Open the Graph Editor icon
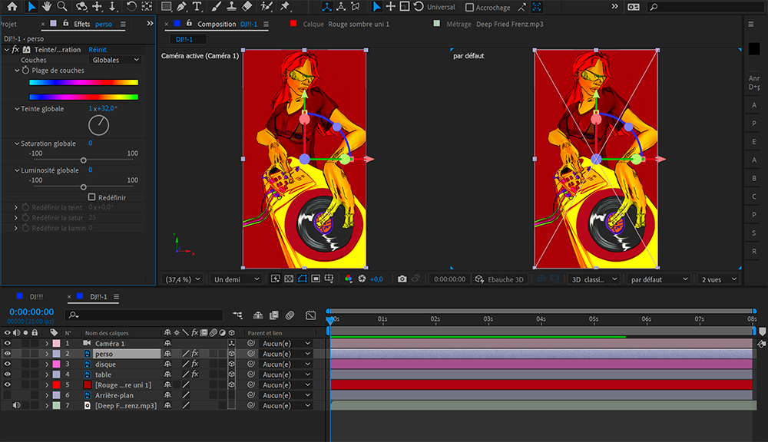Image resolution: width=768 pixels, height=442 pixels. (x=310, y=315)
